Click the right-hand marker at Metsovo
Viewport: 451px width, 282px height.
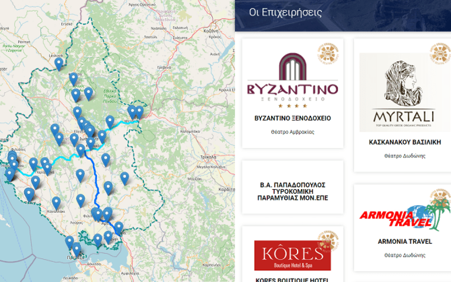point(139,111)
